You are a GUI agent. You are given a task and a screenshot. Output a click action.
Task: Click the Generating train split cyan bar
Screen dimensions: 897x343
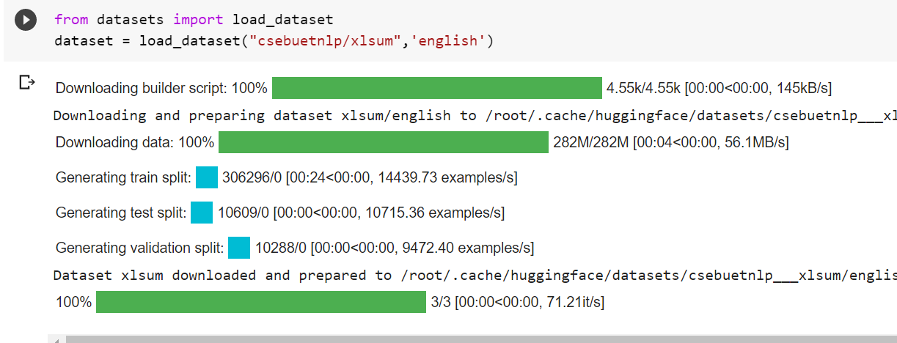(207, 177)
